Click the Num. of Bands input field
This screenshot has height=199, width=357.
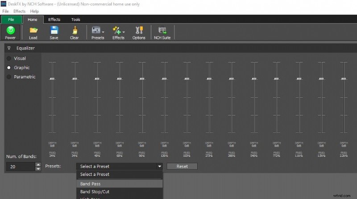[21, 167]
